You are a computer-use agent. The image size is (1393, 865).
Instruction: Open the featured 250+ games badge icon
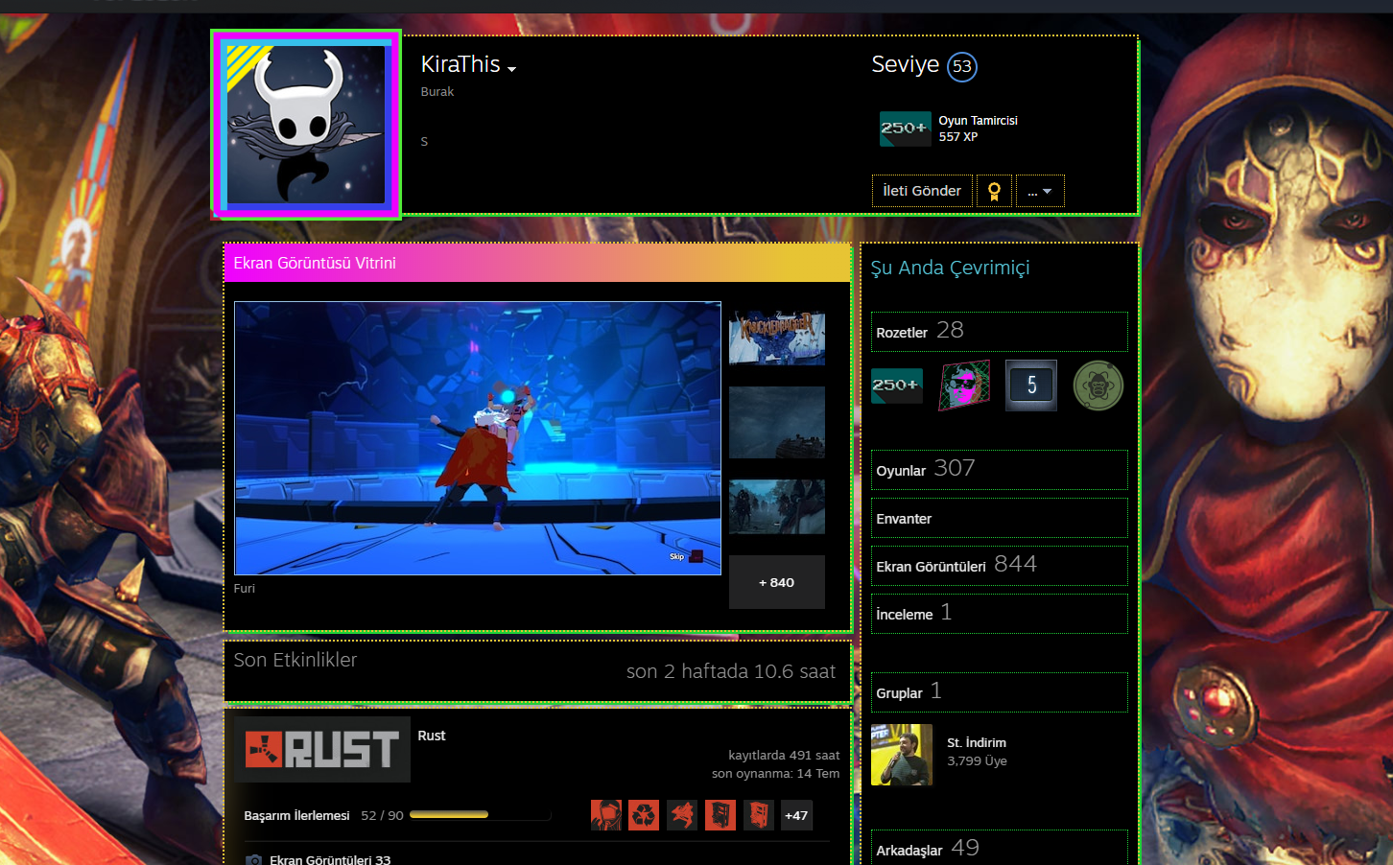(905, 129)
